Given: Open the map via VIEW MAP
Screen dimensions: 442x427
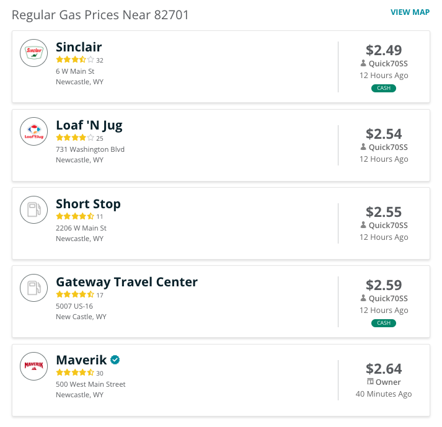Looking at the screenshot, I should point(410,12).
